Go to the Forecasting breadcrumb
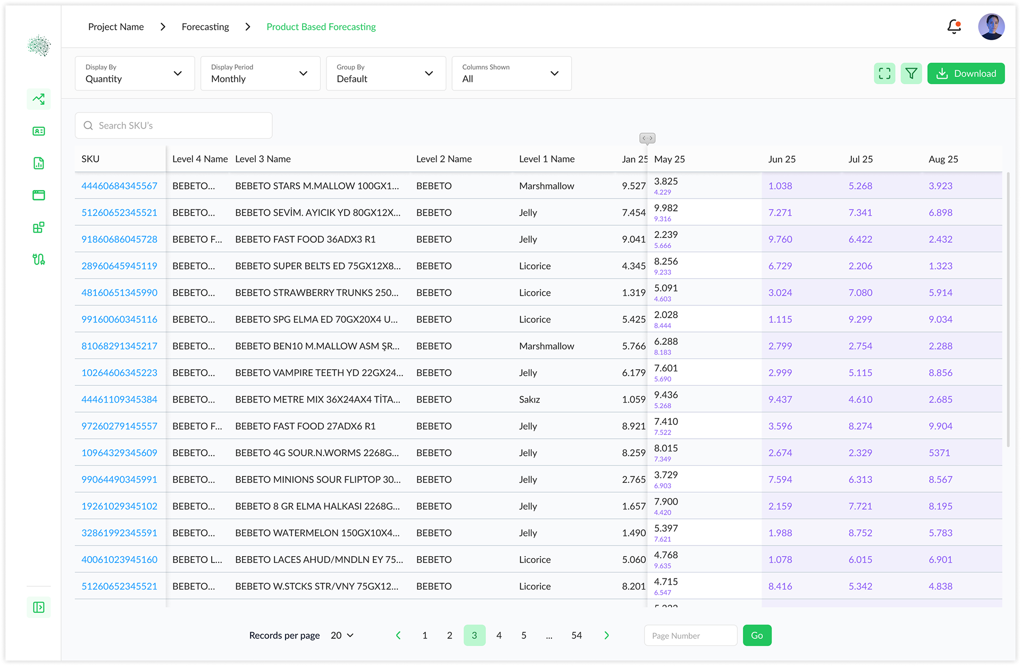Image resolution: width=1021 pixels, height=666 pixels. tap(205, 27)
